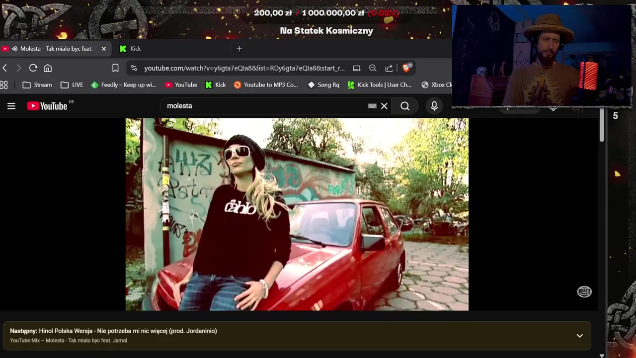Open the YouTube hamburger guide menu
The image size is (636, 358).
pos(11,106)
